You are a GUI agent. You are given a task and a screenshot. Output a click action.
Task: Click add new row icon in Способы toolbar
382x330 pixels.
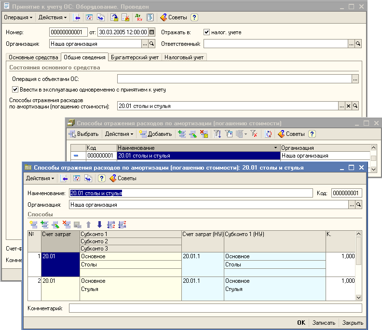coord(33,224)
